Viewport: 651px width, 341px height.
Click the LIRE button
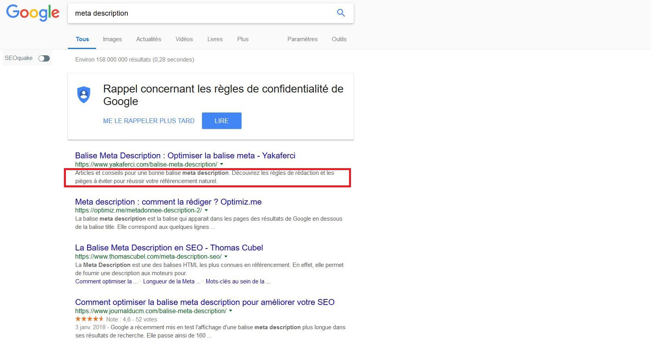point(222,121)
